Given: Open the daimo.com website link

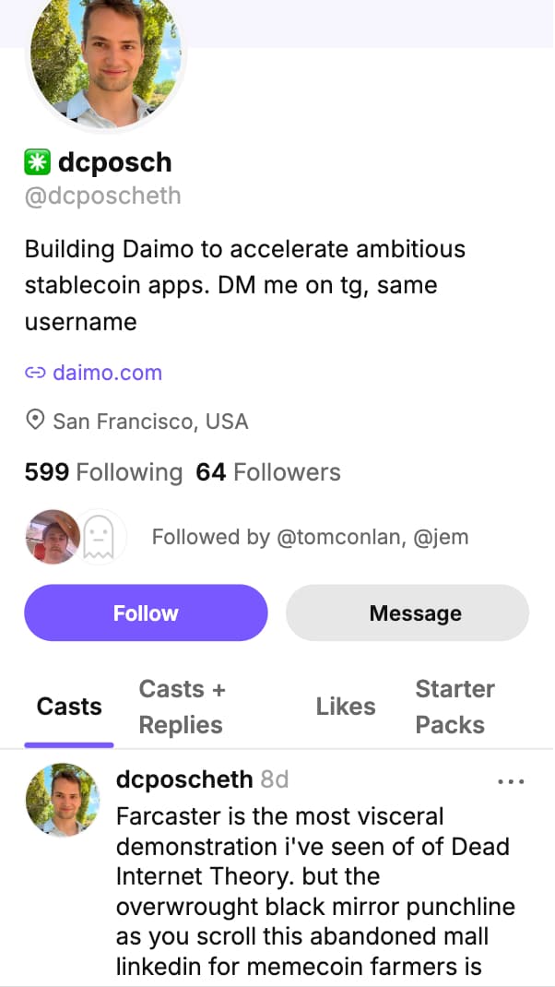Looking at the screenshot, I should [x=107, y=374].
